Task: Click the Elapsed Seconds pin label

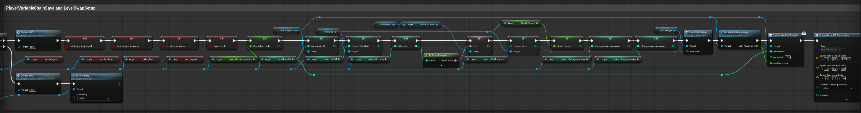Action: [261, 46]
